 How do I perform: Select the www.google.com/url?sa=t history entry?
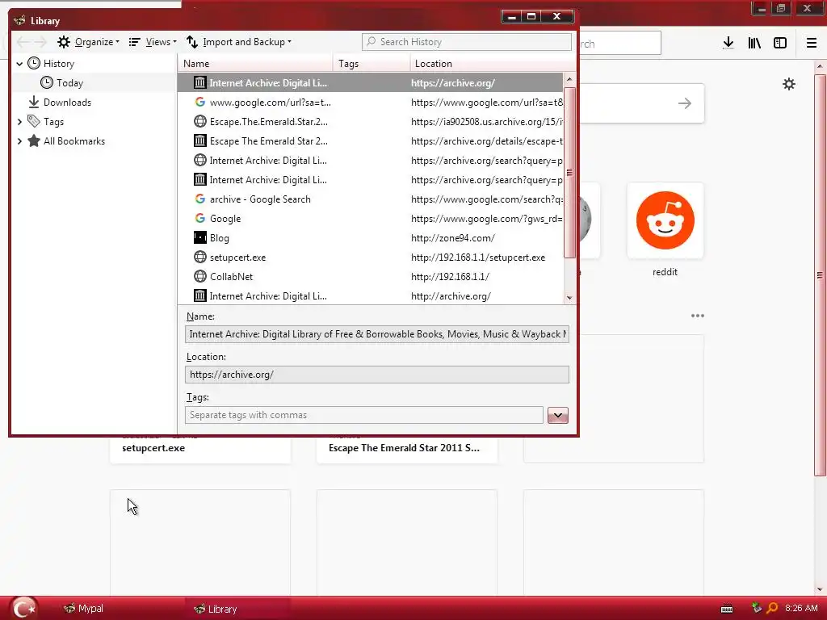coord(370,103)
